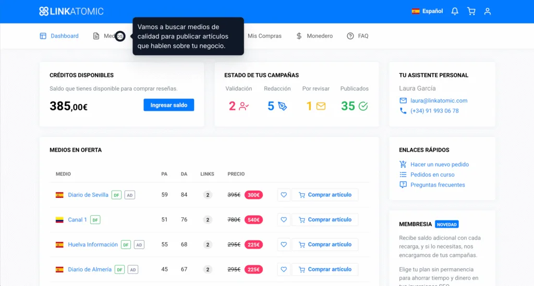The image size is (534, 286).
Task: Click the phone icon in assistant card
Action: pyautogui.click(x=403, y=111)
